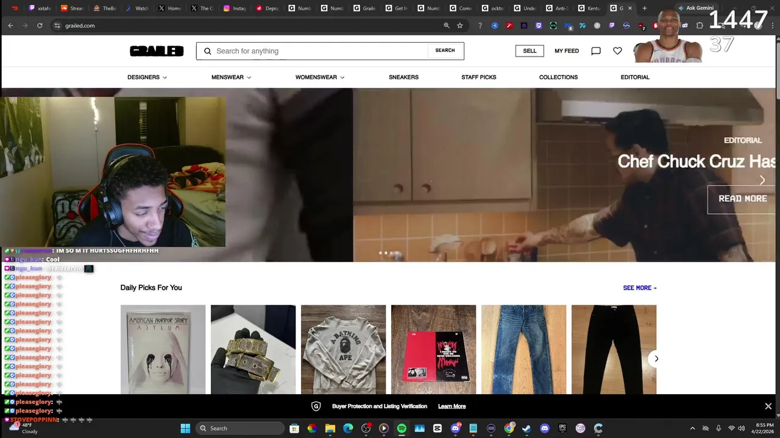Click the Windows taskbar Search box

[241, 428]
